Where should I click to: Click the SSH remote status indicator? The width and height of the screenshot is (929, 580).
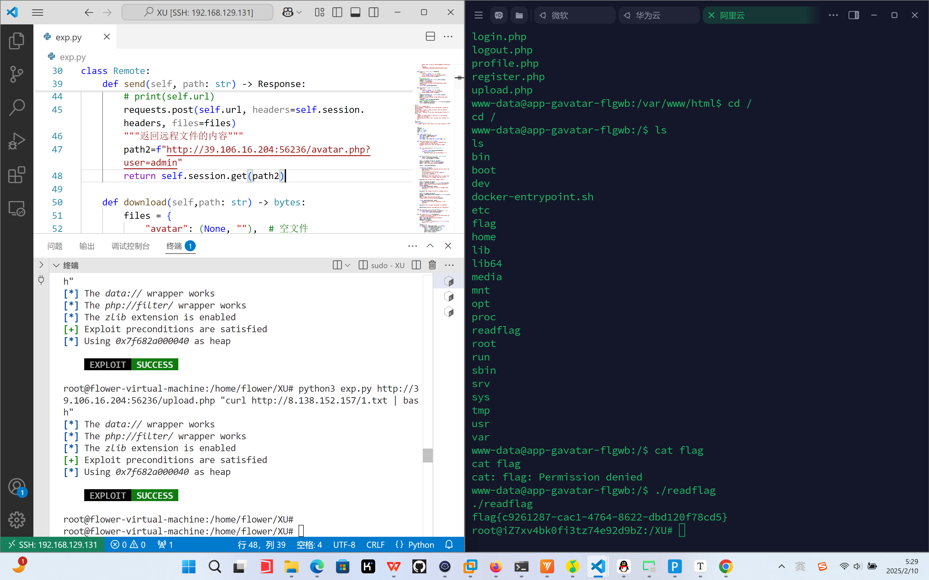point(53,545)
